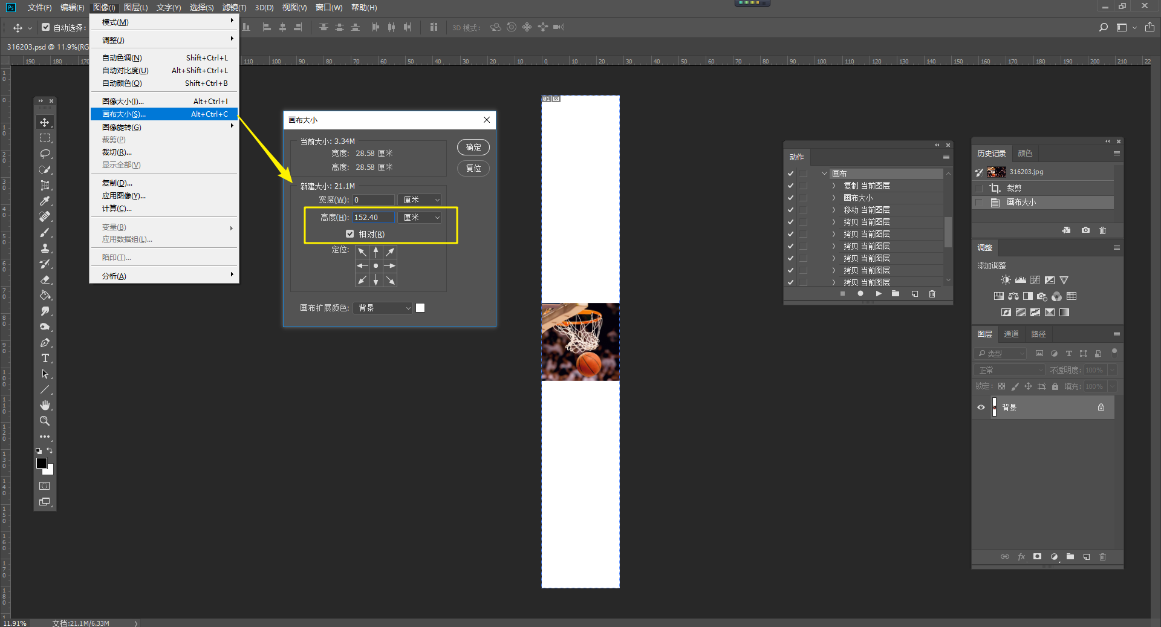Open the 滤镜(T) menu

[x=234, y=7]
